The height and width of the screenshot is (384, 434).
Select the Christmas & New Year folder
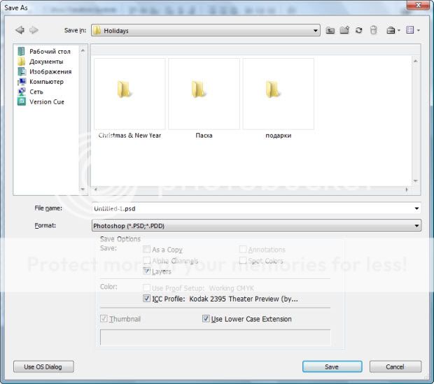point(129,94)
